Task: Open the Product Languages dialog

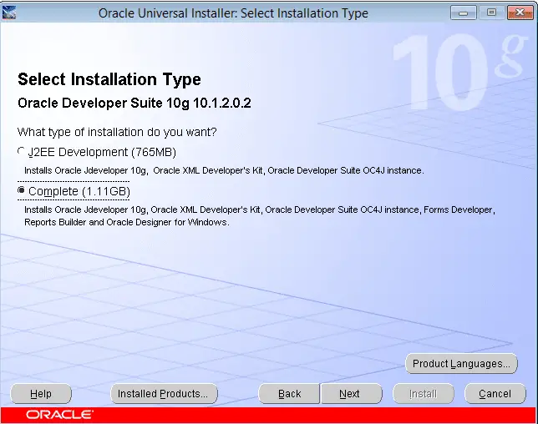Action: [461, 364]
